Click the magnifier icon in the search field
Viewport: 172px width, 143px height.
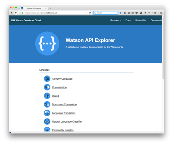click(x=95, y=13)
